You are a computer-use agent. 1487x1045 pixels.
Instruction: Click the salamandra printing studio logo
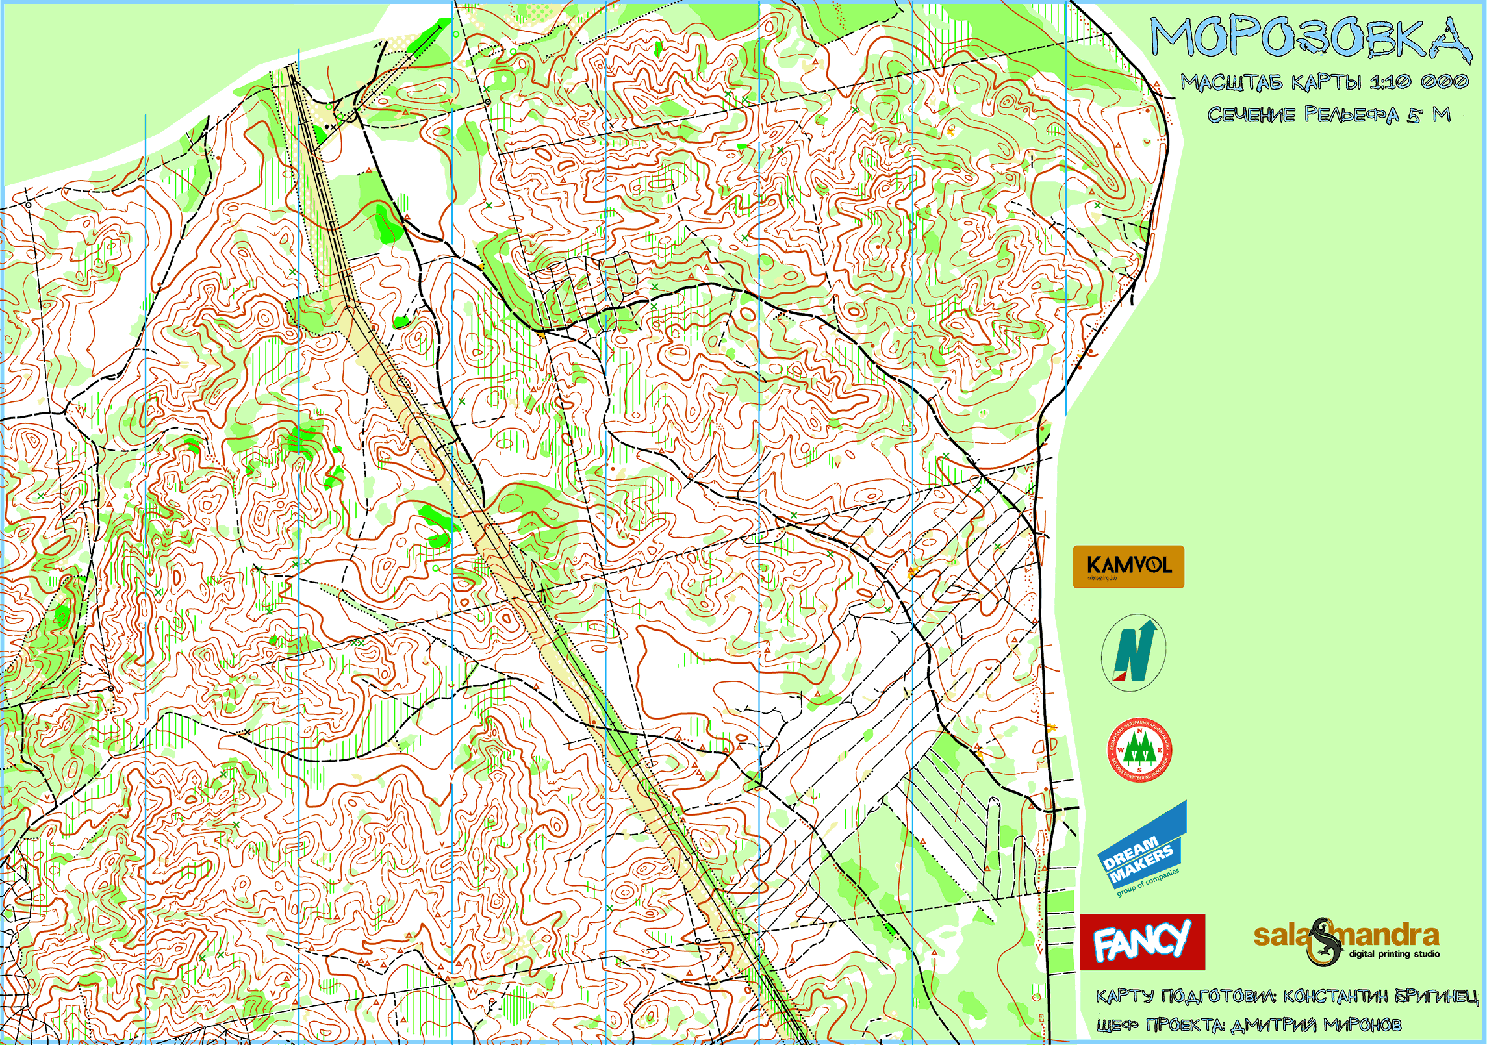click(1347, 941)
